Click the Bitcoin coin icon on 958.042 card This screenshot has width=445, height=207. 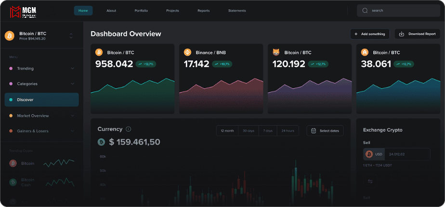pyautogui.click(x=99, y=52)
